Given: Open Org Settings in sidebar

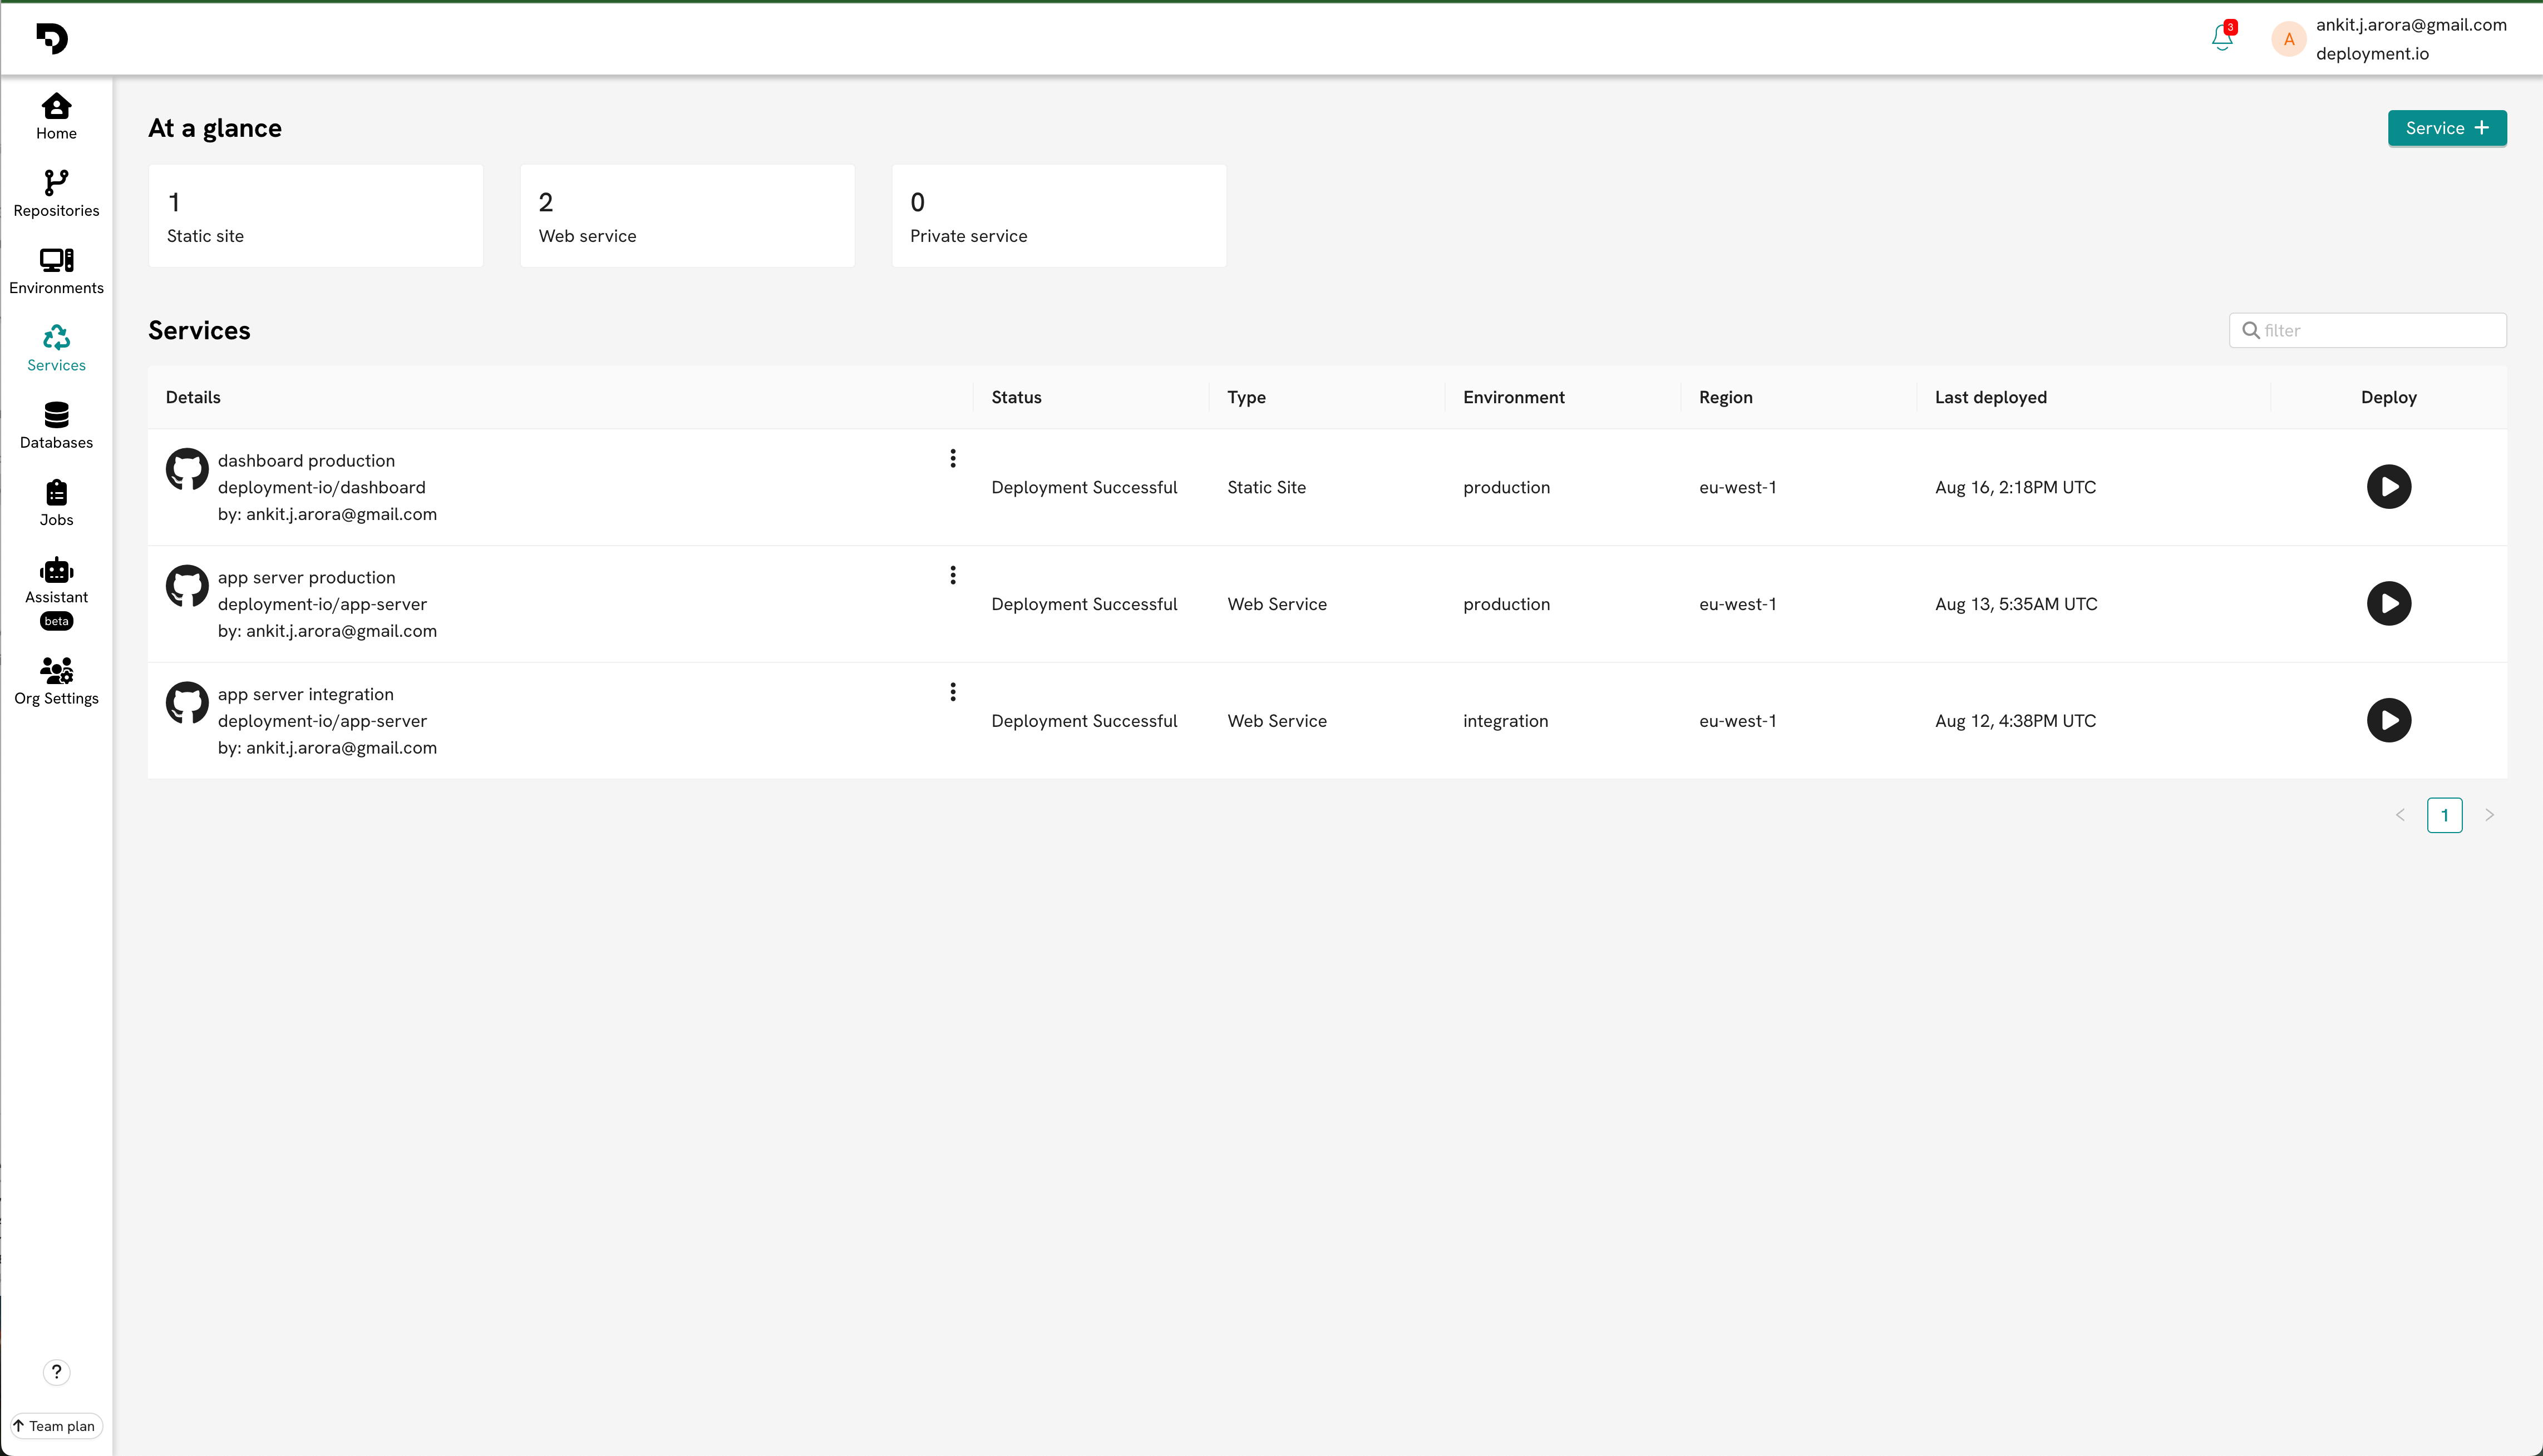Looking at the screenshot, I should point(56,682).
